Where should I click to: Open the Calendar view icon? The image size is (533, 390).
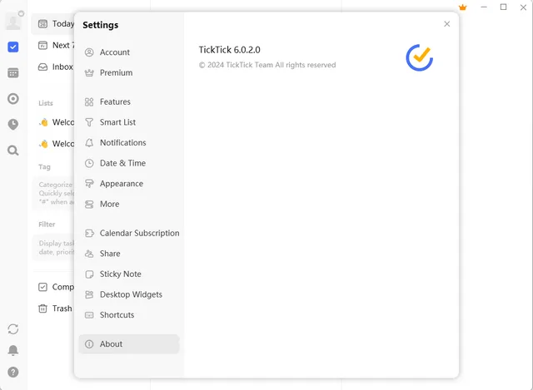(x=13, y=72)
